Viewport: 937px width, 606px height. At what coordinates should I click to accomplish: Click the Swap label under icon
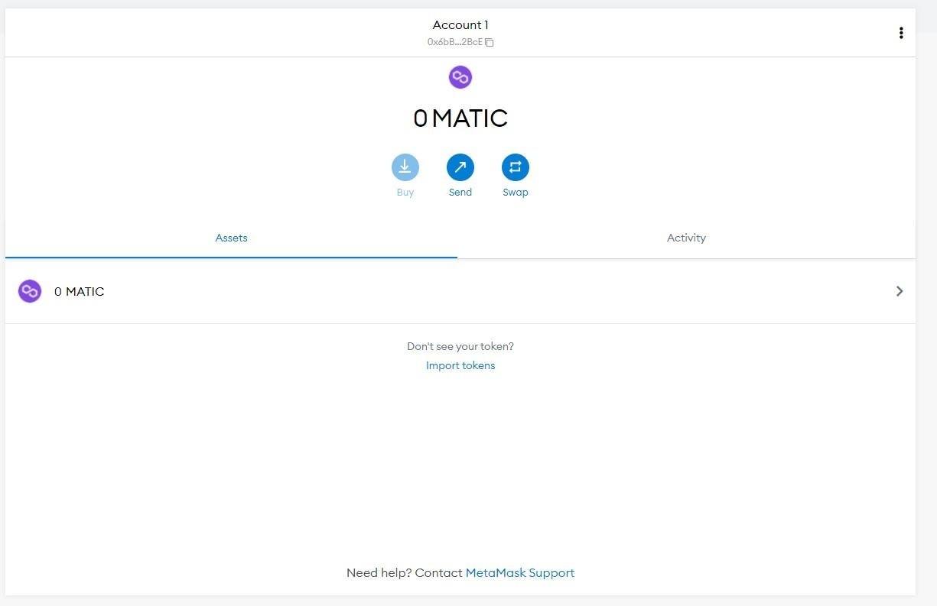pyautogui.click(x=516, y=193)
